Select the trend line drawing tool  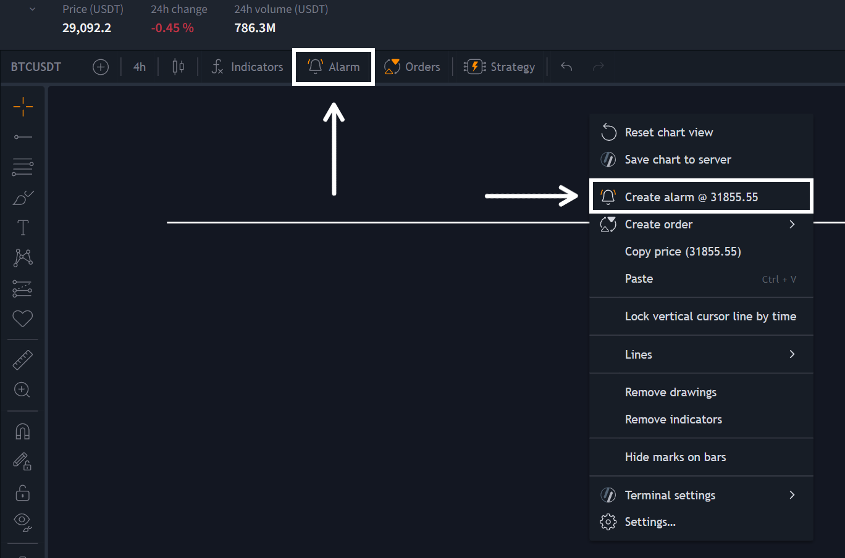pos(23,136)
